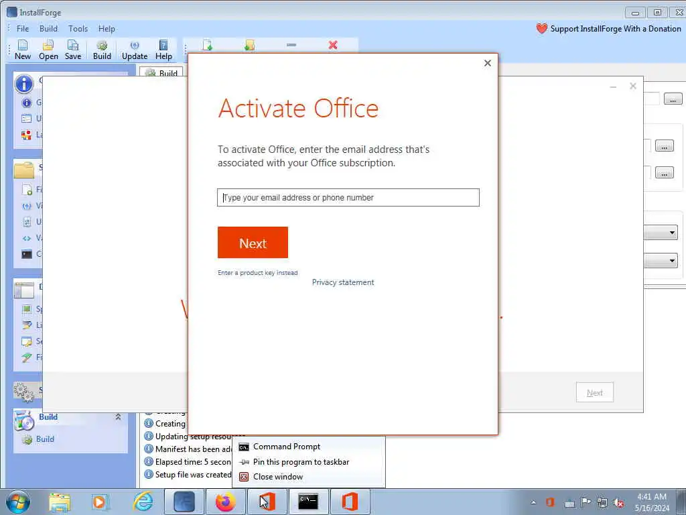Click the large blue info icon in sidebar
Viewport: 686px width, 515px height.
click(24, 84)
